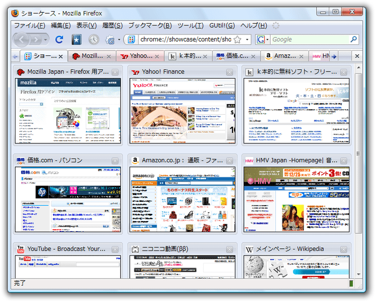Close the Mozilla Japan showcase thumbnail
This screenshot has height=302, width=376.
point(115,72)
